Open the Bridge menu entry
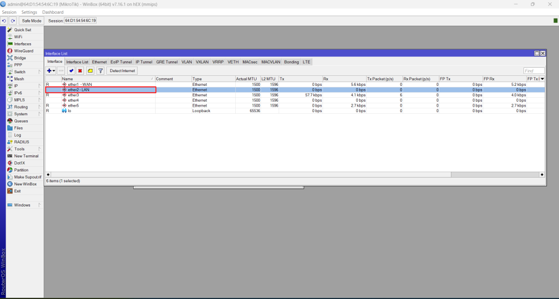 [x=20, y=58]
